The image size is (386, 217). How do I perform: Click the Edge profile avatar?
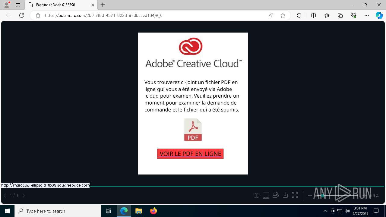[7, 5]
